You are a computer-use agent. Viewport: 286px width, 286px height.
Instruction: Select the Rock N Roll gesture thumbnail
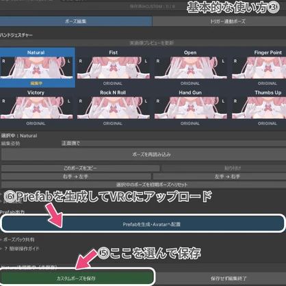pos(114,108)
